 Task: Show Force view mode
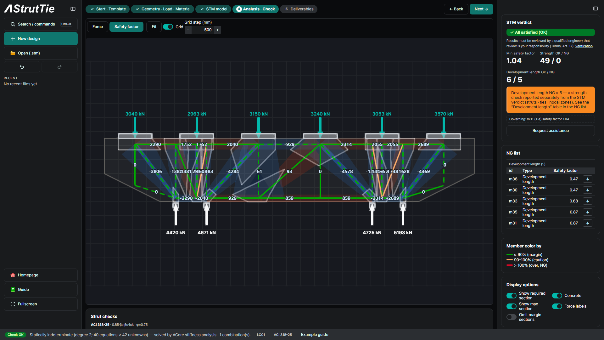[x=98, y=27]
